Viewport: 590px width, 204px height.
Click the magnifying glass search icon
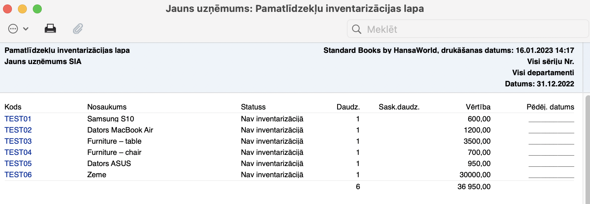[x=357, y=29]
